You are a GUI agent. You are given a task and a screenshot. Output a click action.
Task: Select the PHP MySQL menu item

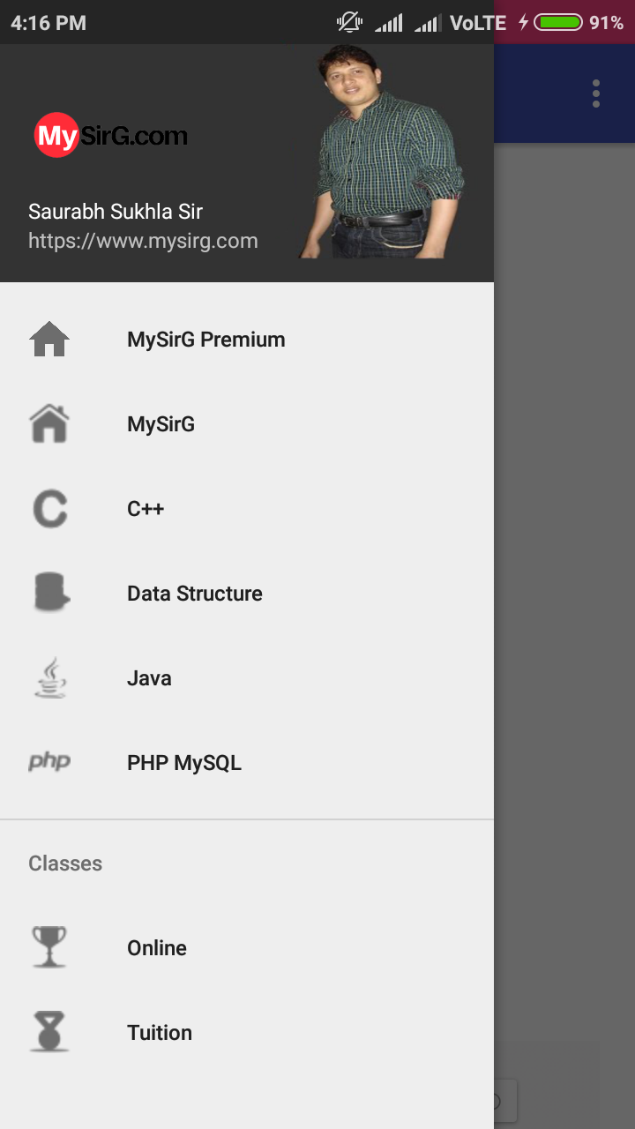click(183, 762)
